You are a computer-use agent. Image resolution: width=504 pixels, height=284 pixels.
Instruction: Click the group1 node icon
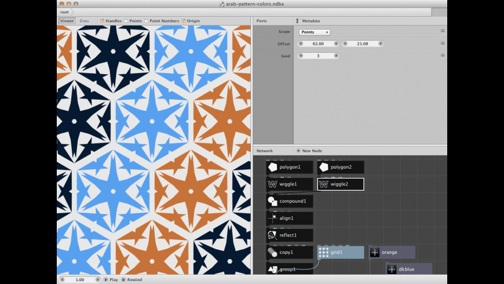click(x=273, y=269)
